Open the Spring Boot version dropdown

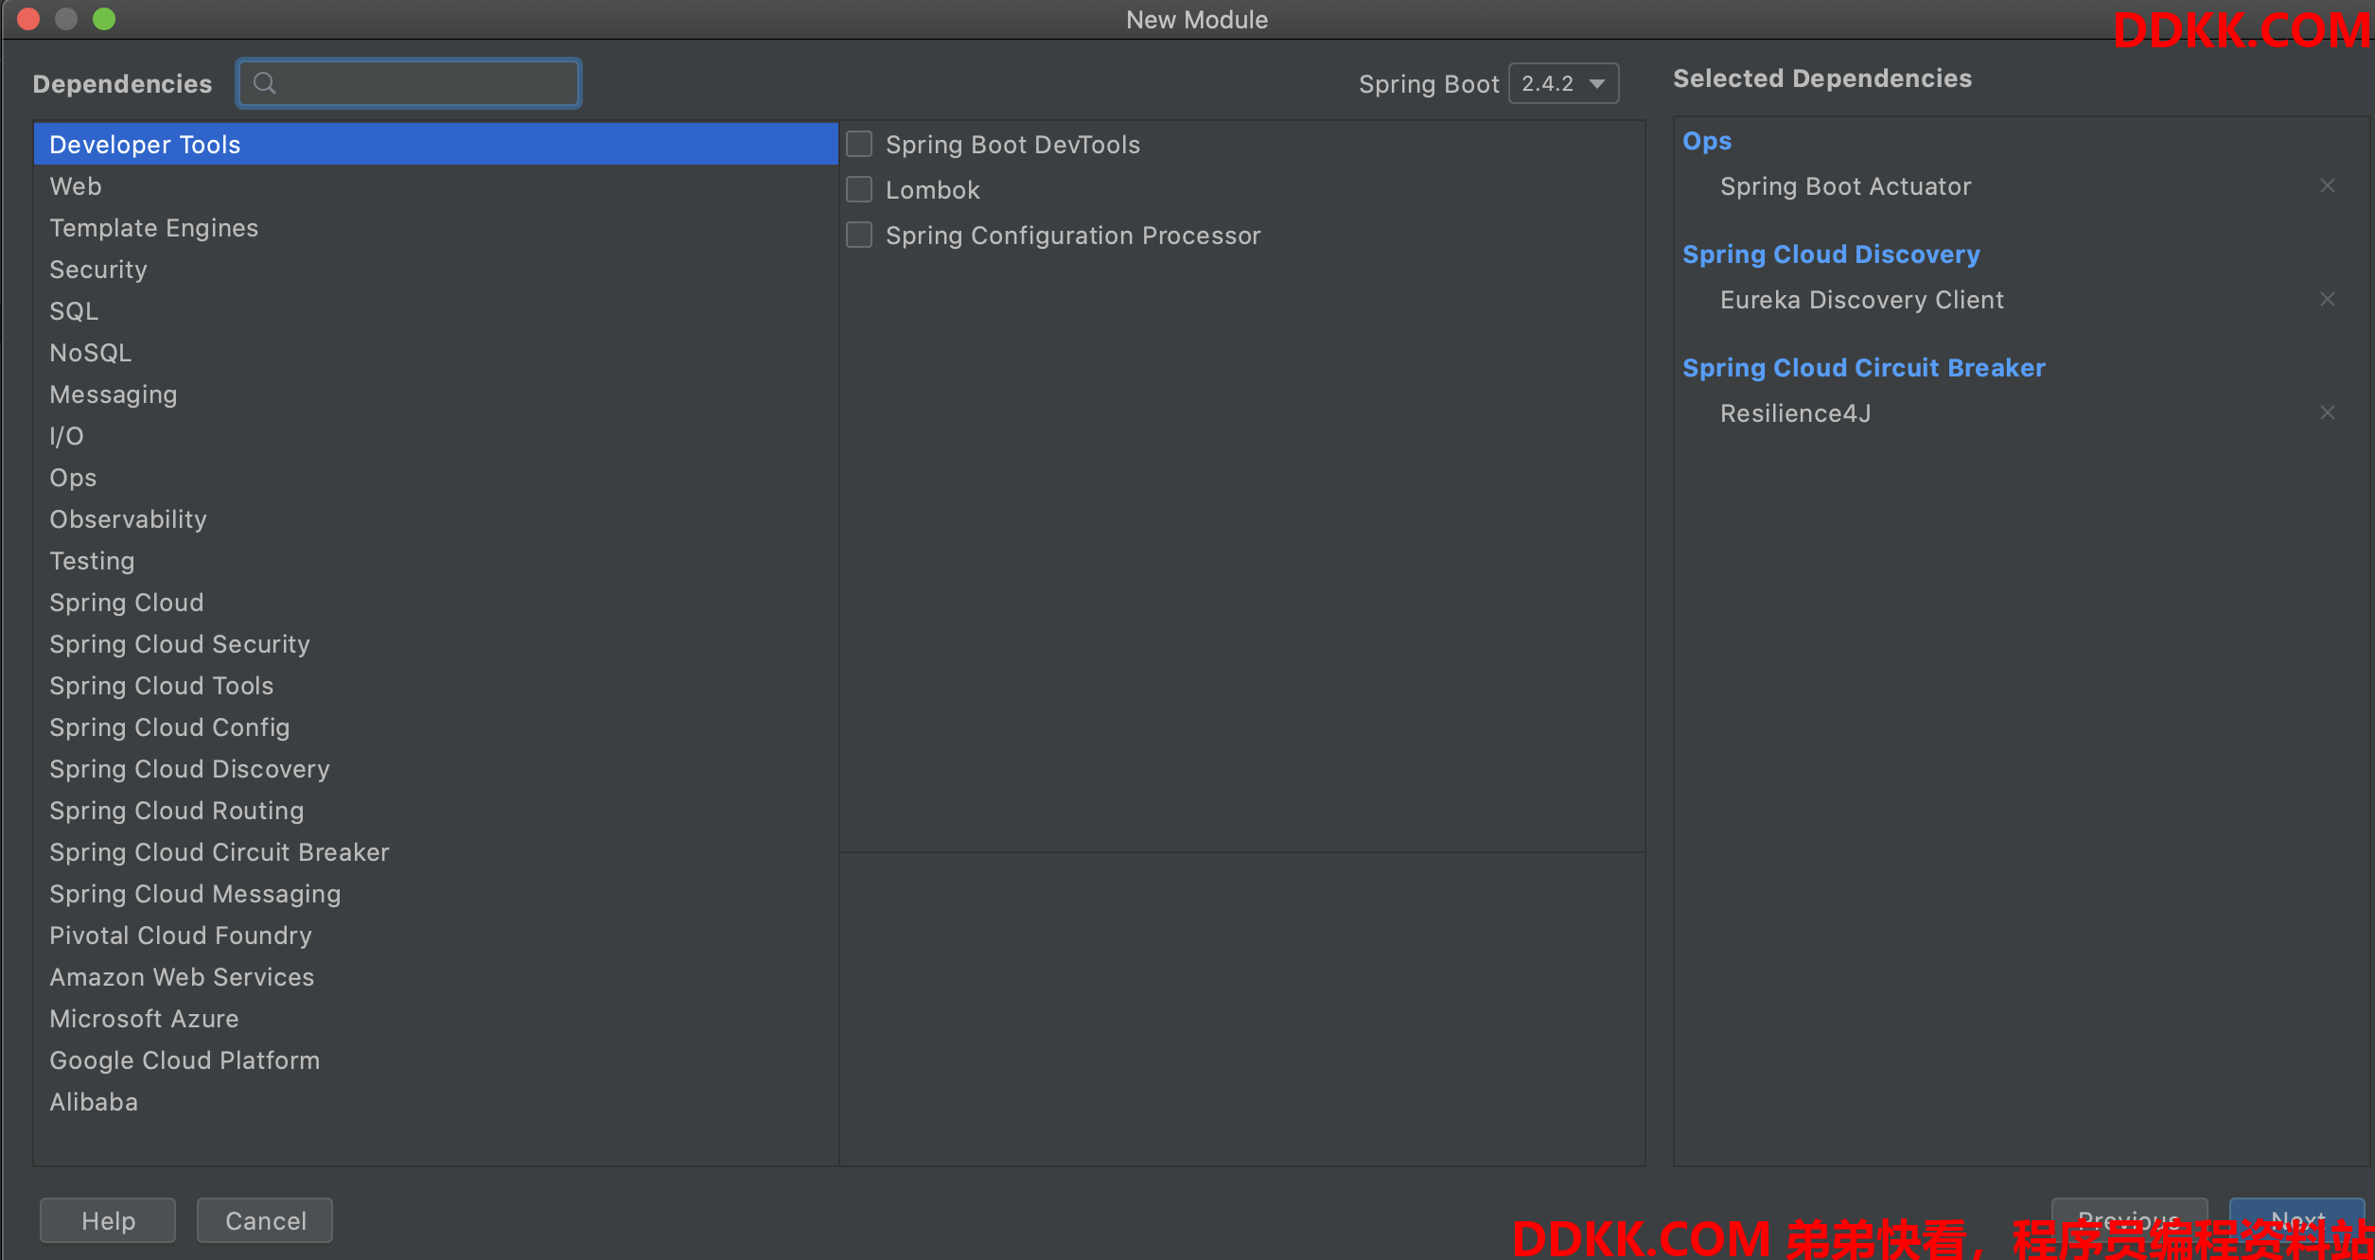coord(1563,83)
